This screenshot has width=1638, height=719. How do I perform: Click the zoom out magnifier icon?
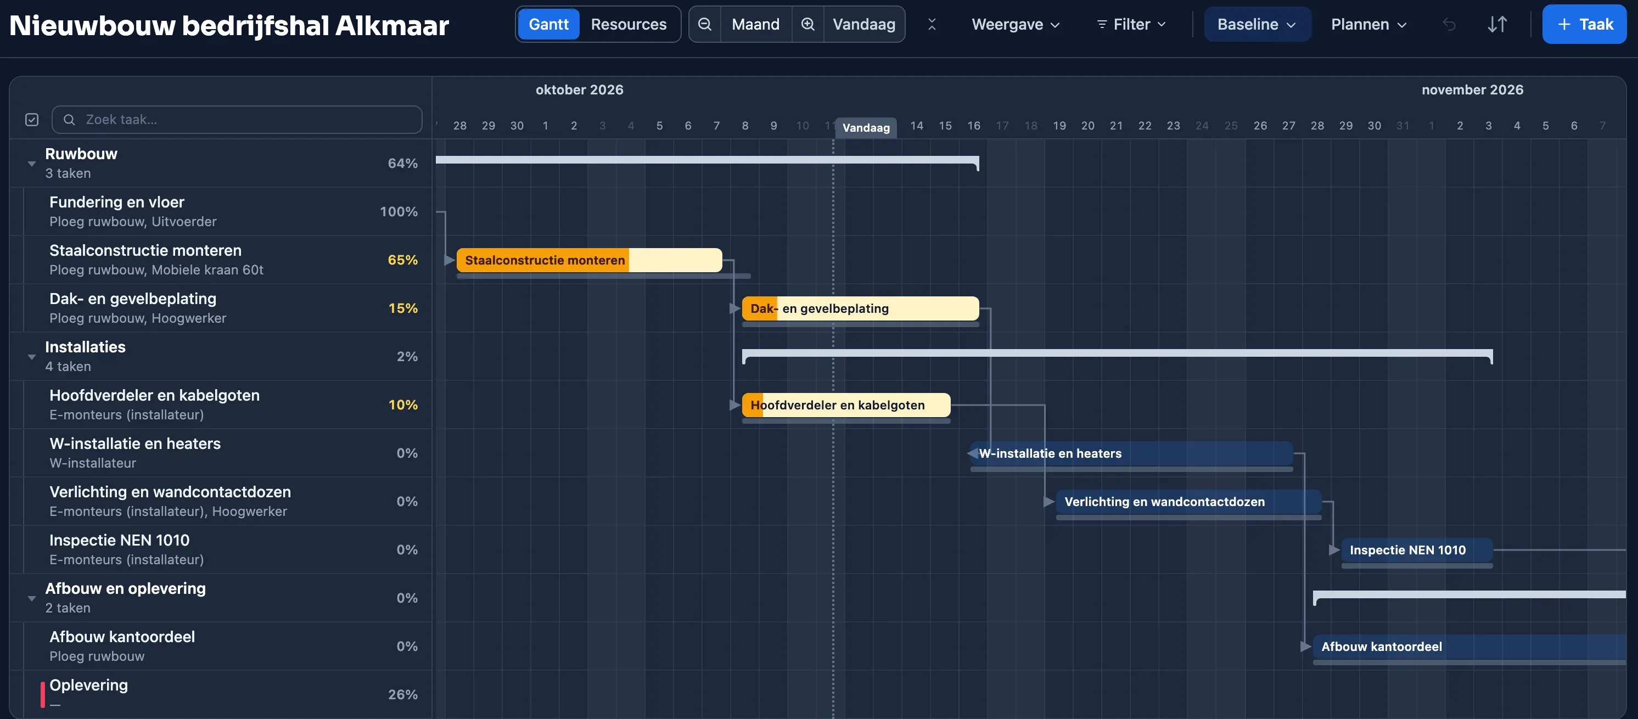[x=704, y=24]
